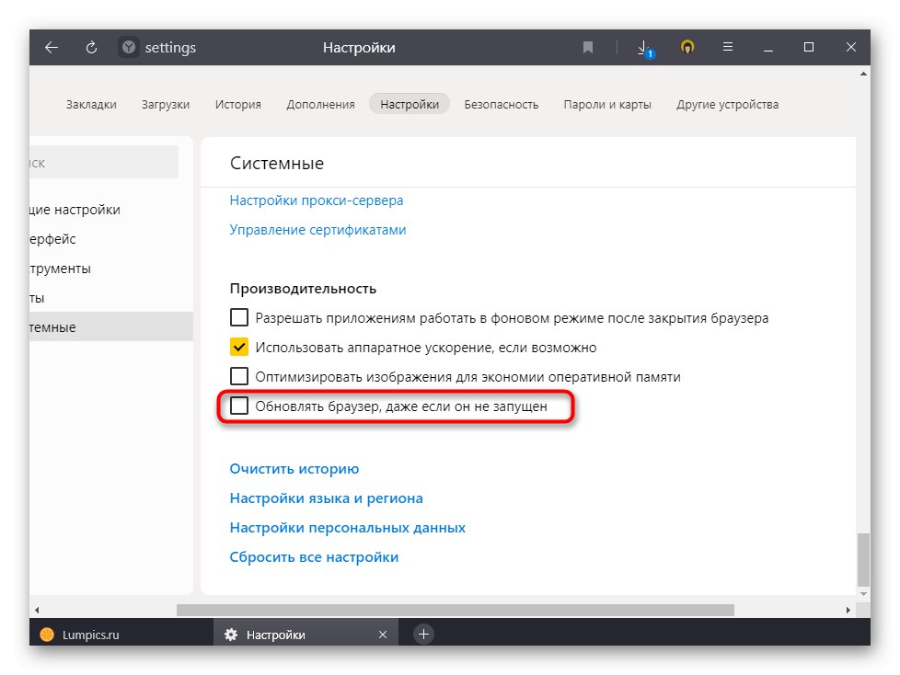Open the Пароли и карты section
The width and height of the screenshot is (900, 675).
tap(607, 104)
